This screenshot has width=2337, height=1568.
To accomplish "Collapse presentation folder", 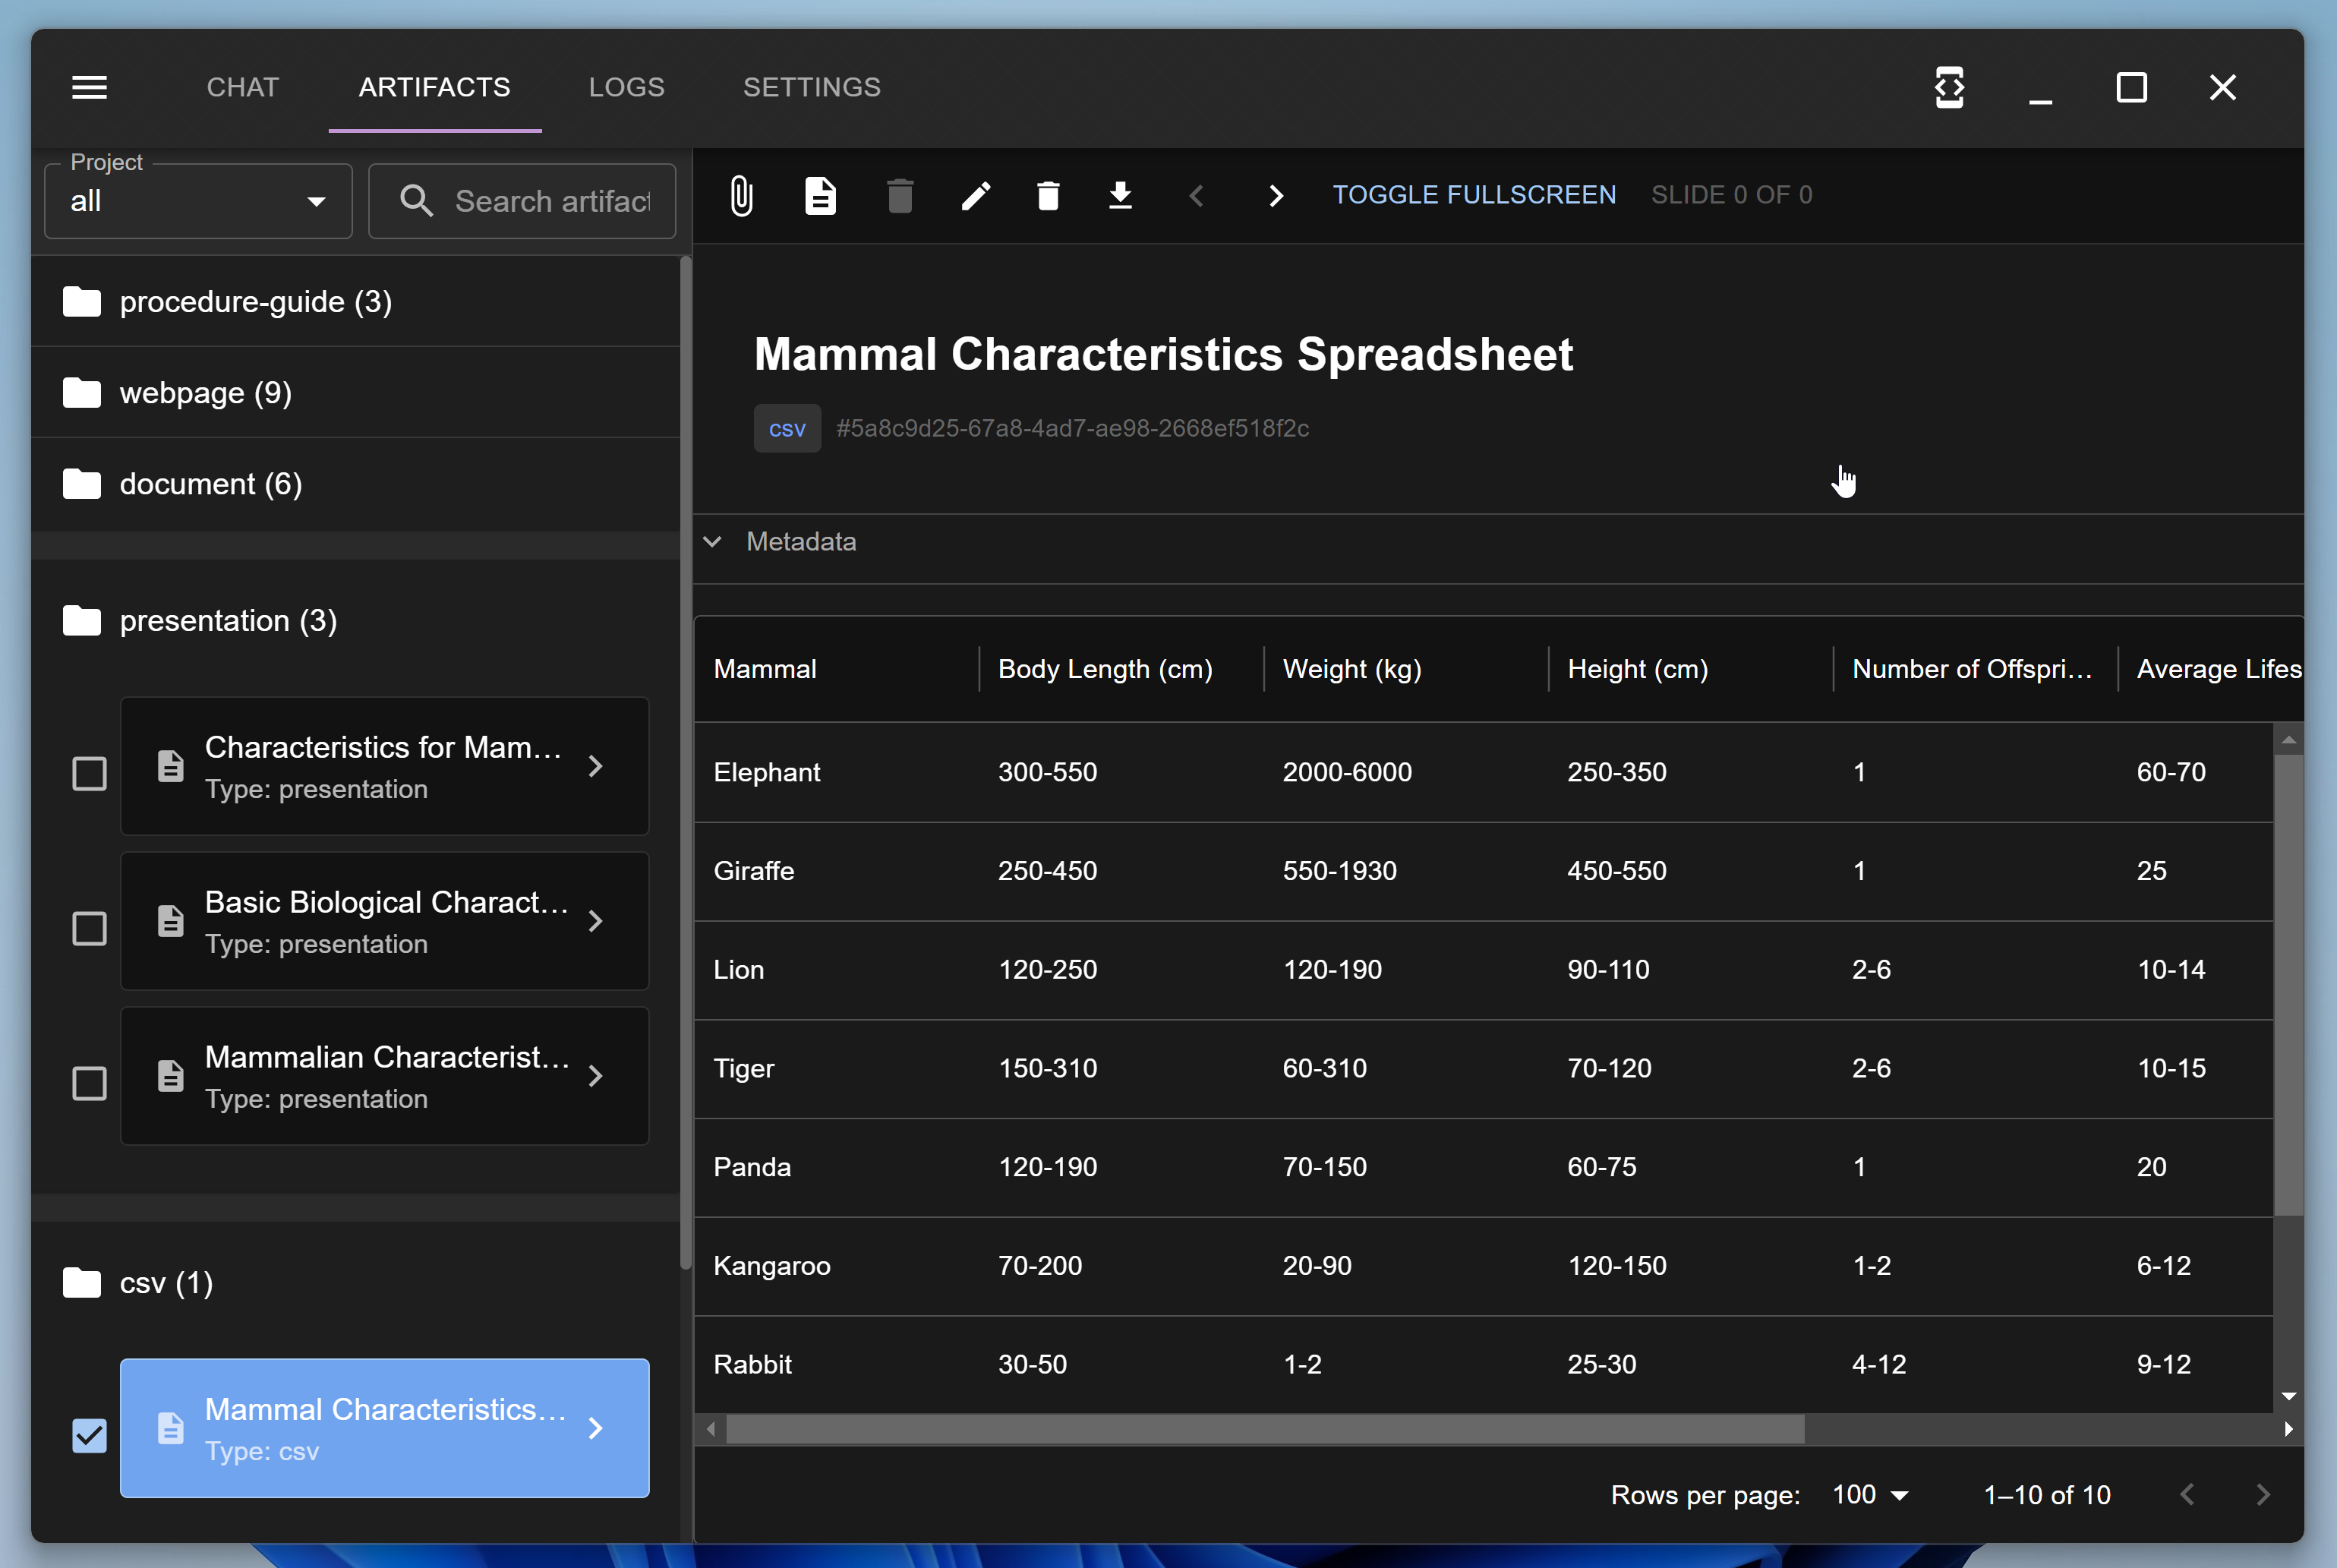I will 355,620.
